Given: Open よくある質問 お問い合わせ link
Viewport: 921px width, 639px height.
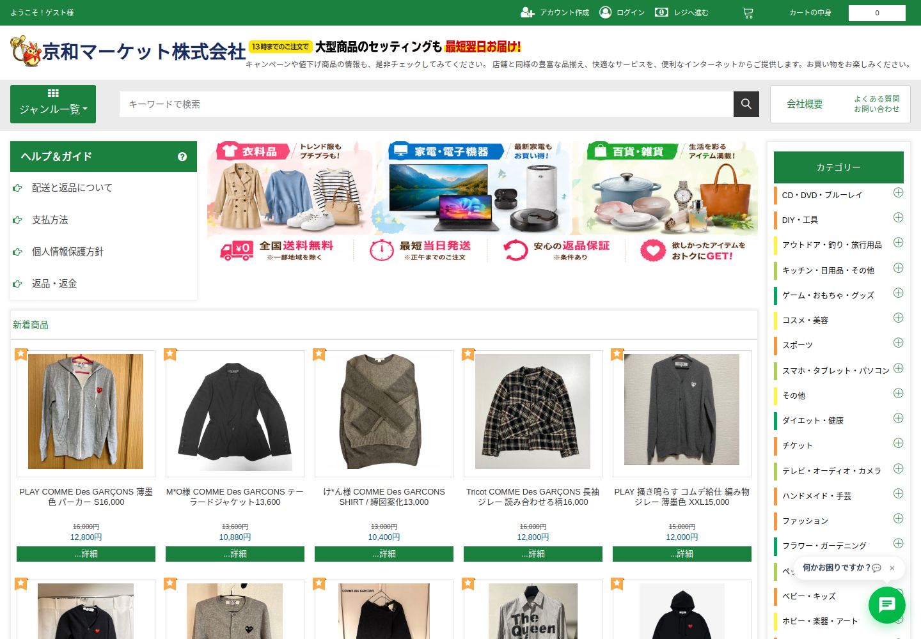Looking at the screenshot, I should pyautogui.click(x=876, y=104).
